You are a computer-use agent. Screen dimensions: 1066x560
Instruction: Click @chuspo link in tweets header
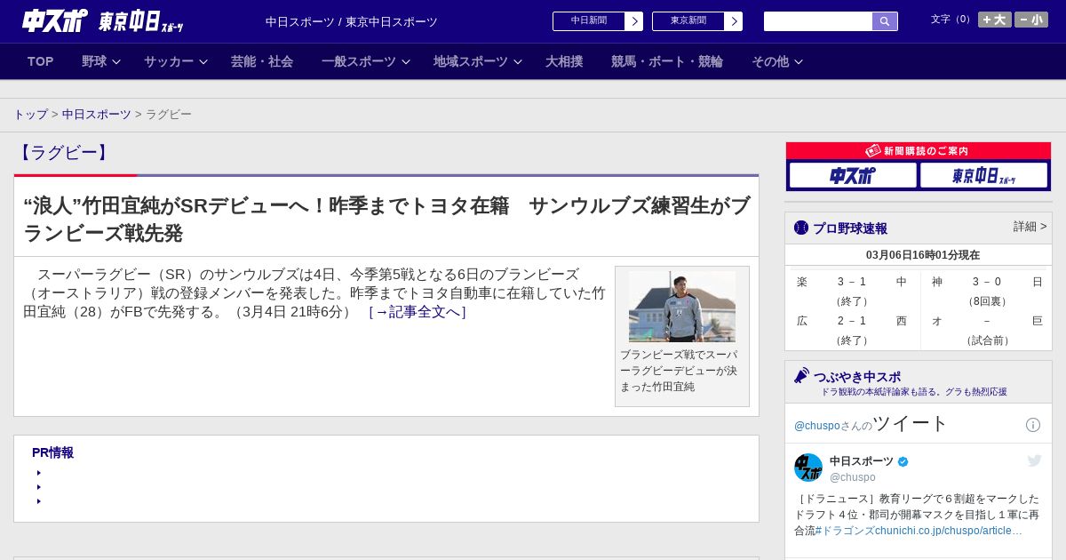pyautogui.click(x=816, y=426)
